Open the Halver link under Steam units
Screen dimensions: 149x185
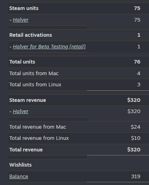click(x=21, y=20)
